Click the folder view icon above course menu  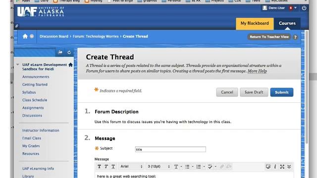point(60,52)
